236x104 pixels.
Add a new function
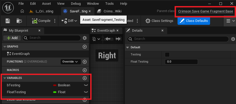point(85,62)
